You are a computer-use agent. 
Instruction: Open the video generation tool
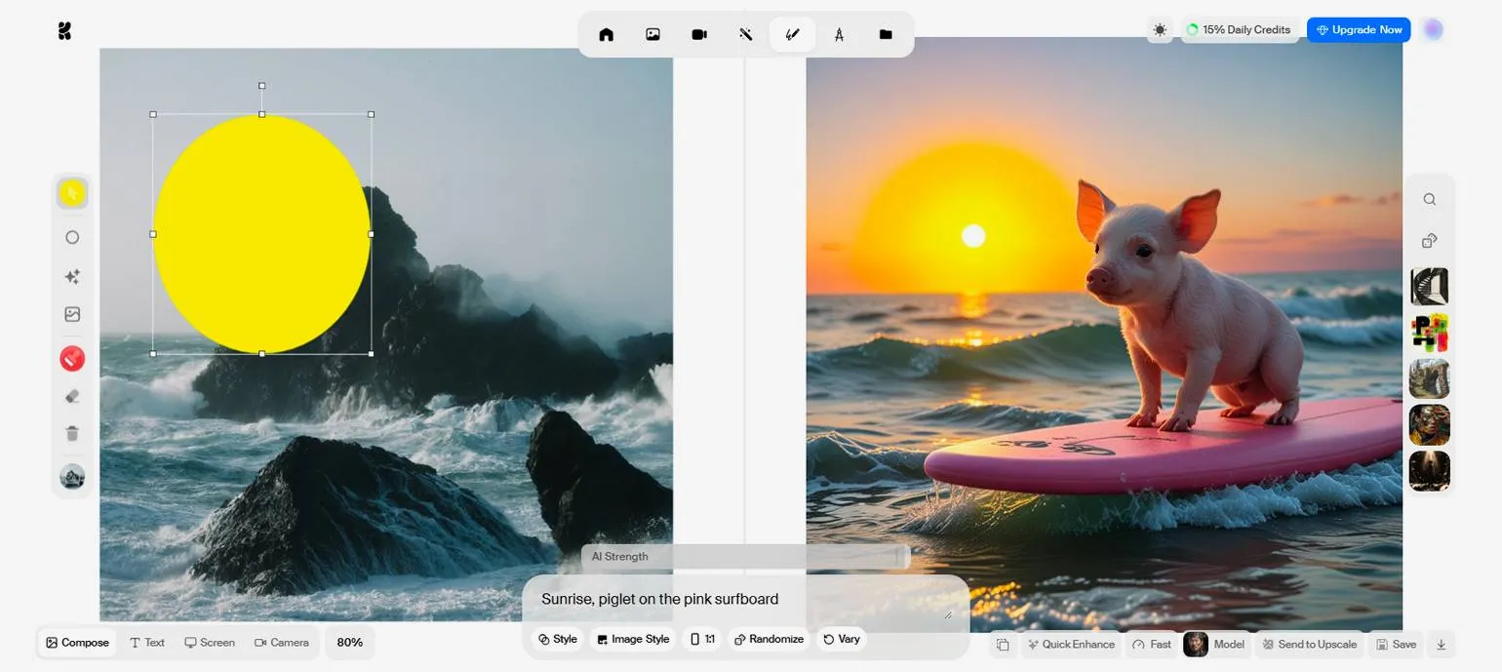point(699,34)
